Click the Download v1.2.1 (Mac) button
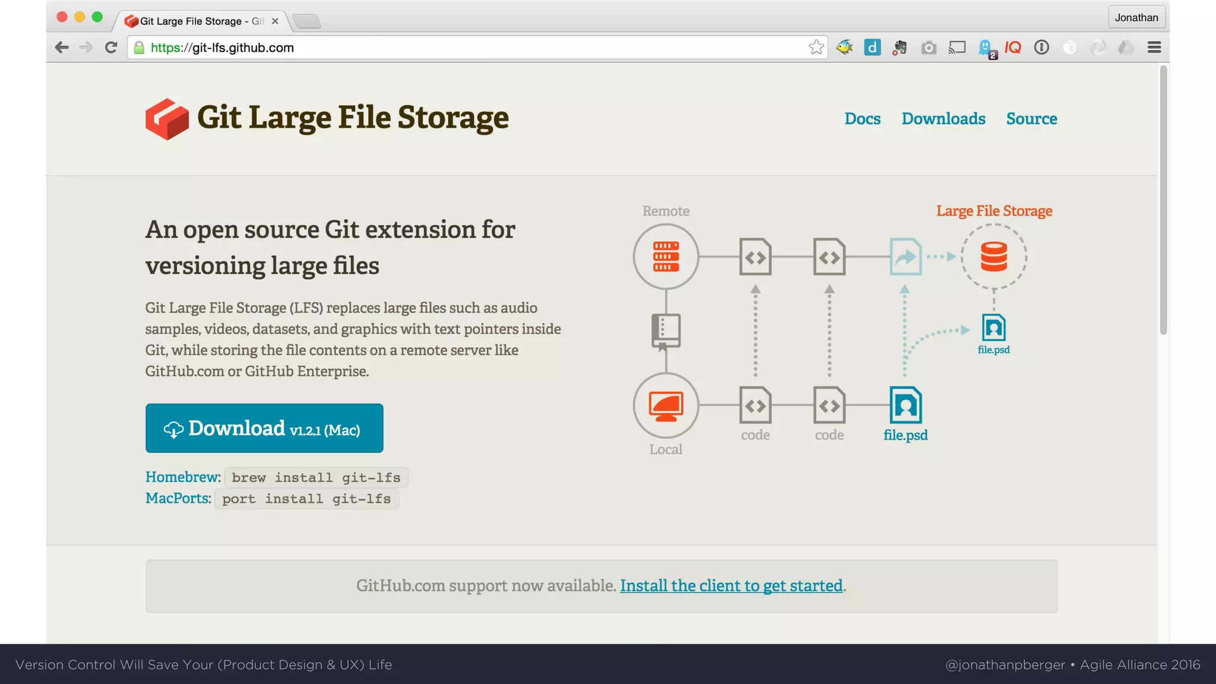The image size is (1216, 684). pyautogui.click(x=264, y=428)
